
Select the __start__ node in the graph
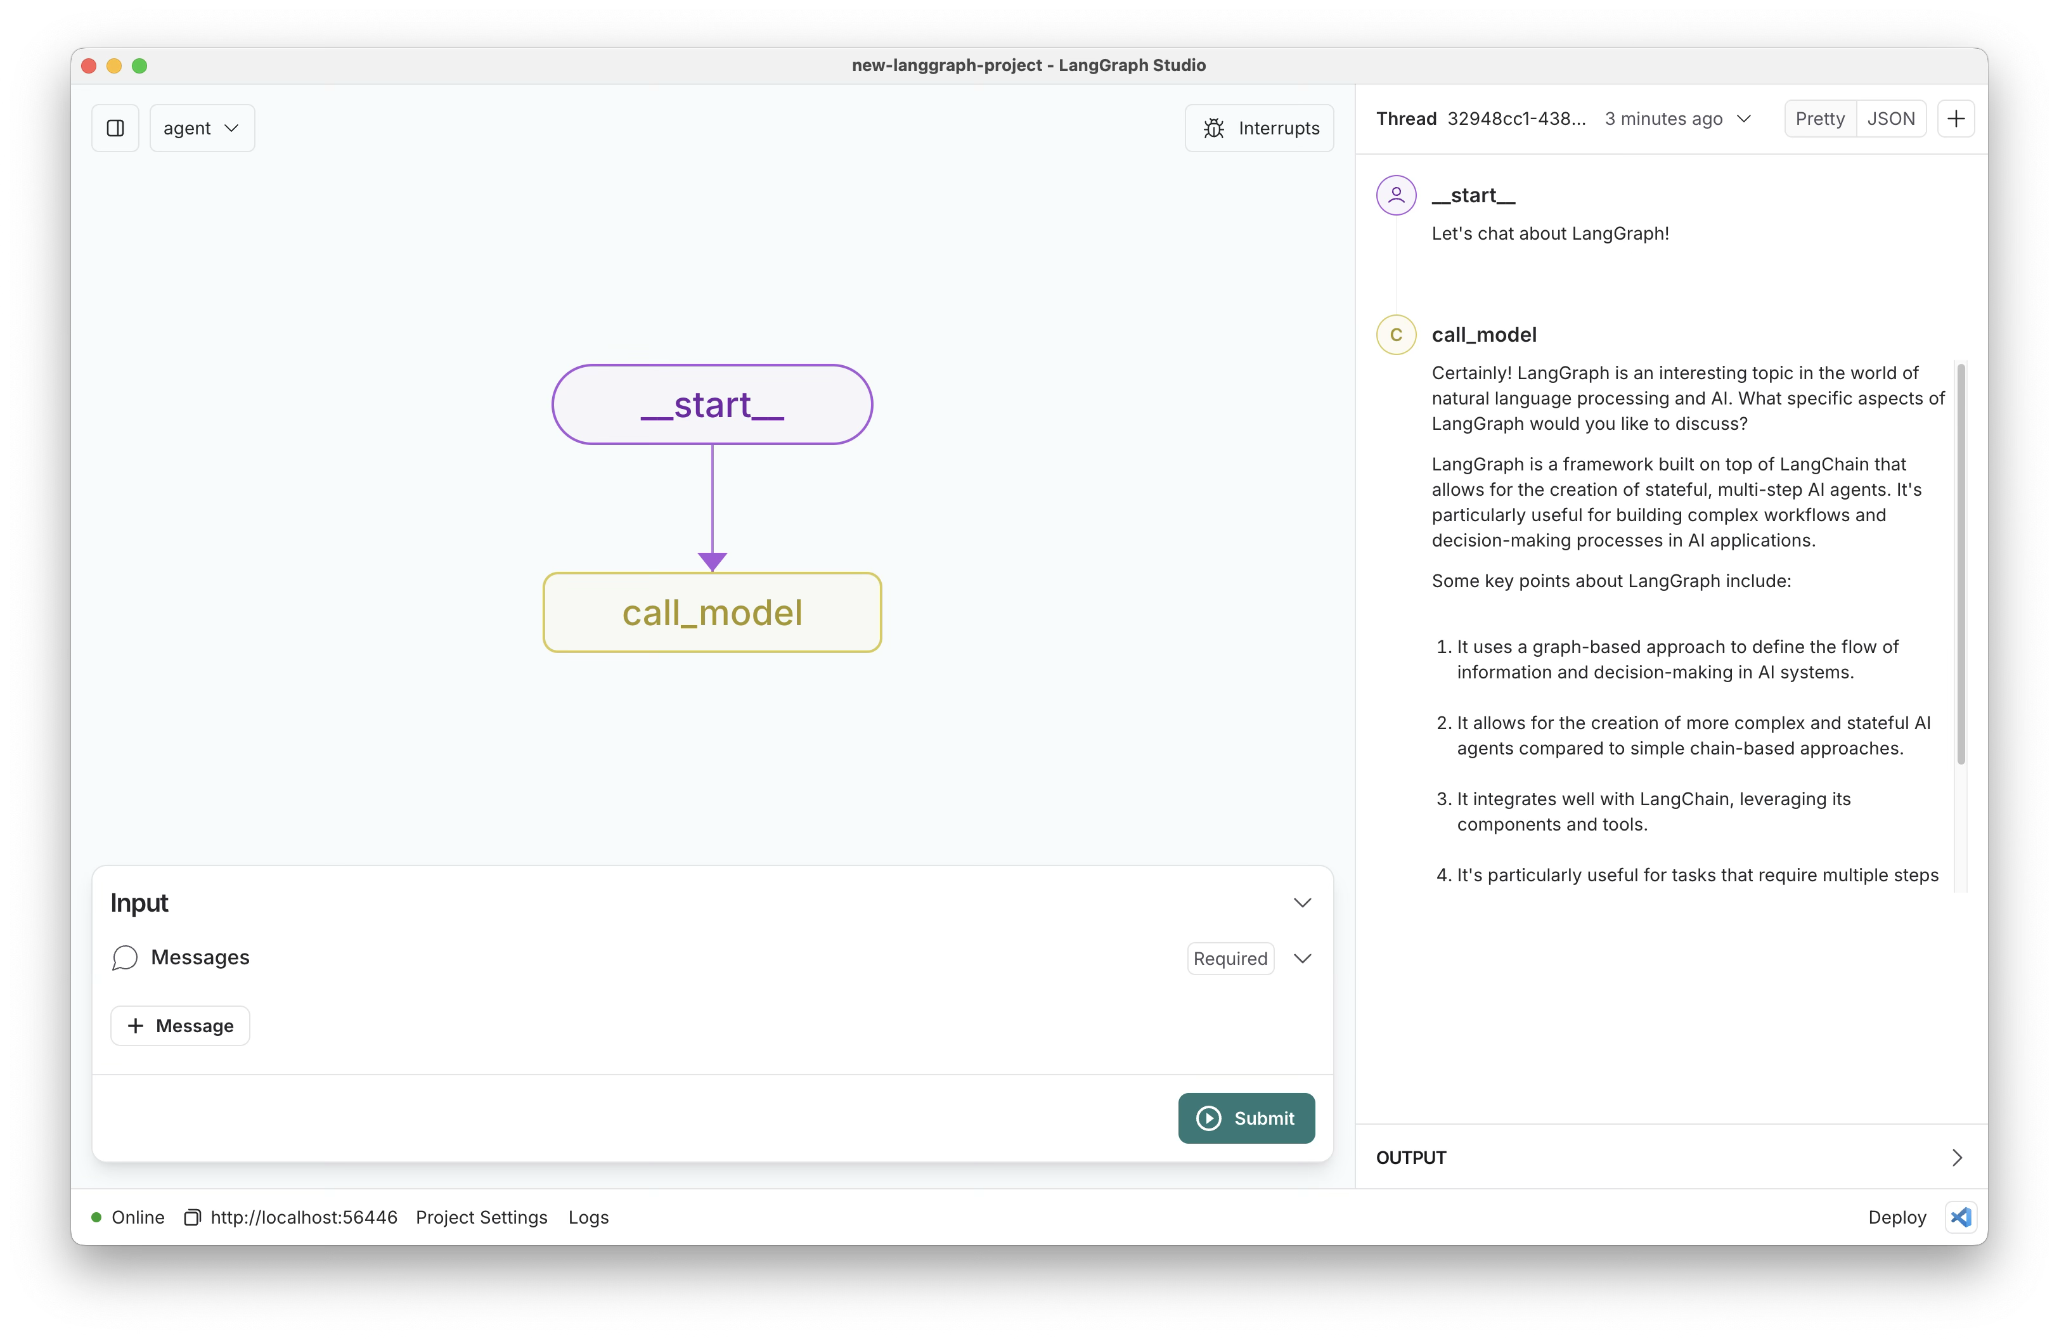click(x=711, y=404)
